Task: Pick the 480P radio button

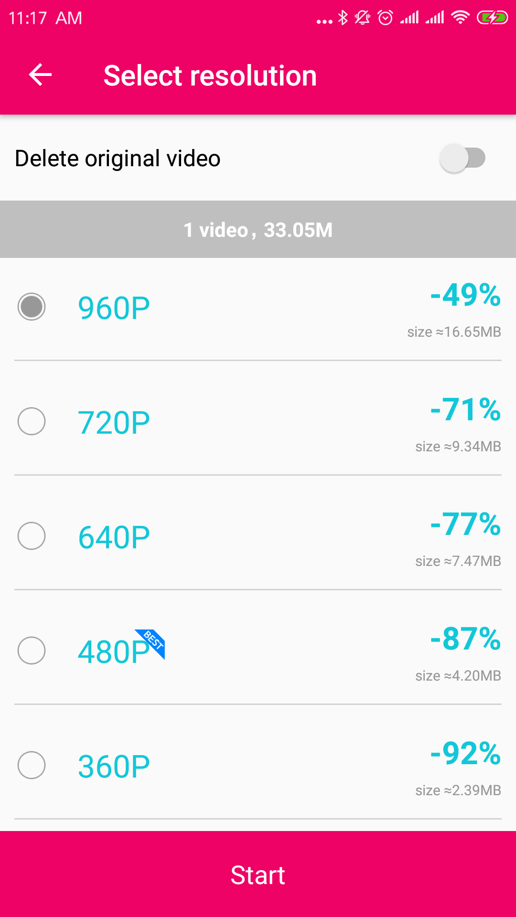Action: click(x=32, y=650)
